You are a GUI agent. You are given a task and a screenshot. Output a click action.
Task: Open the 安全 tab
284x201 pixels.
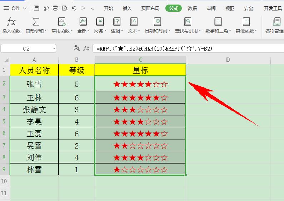pos(249,8)
